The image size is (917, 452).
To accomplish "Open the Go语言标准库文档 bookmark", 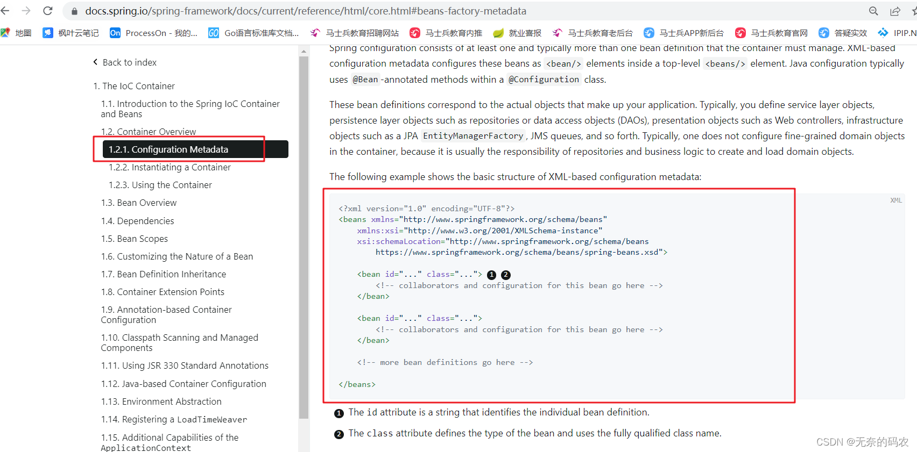I will 253,33.
